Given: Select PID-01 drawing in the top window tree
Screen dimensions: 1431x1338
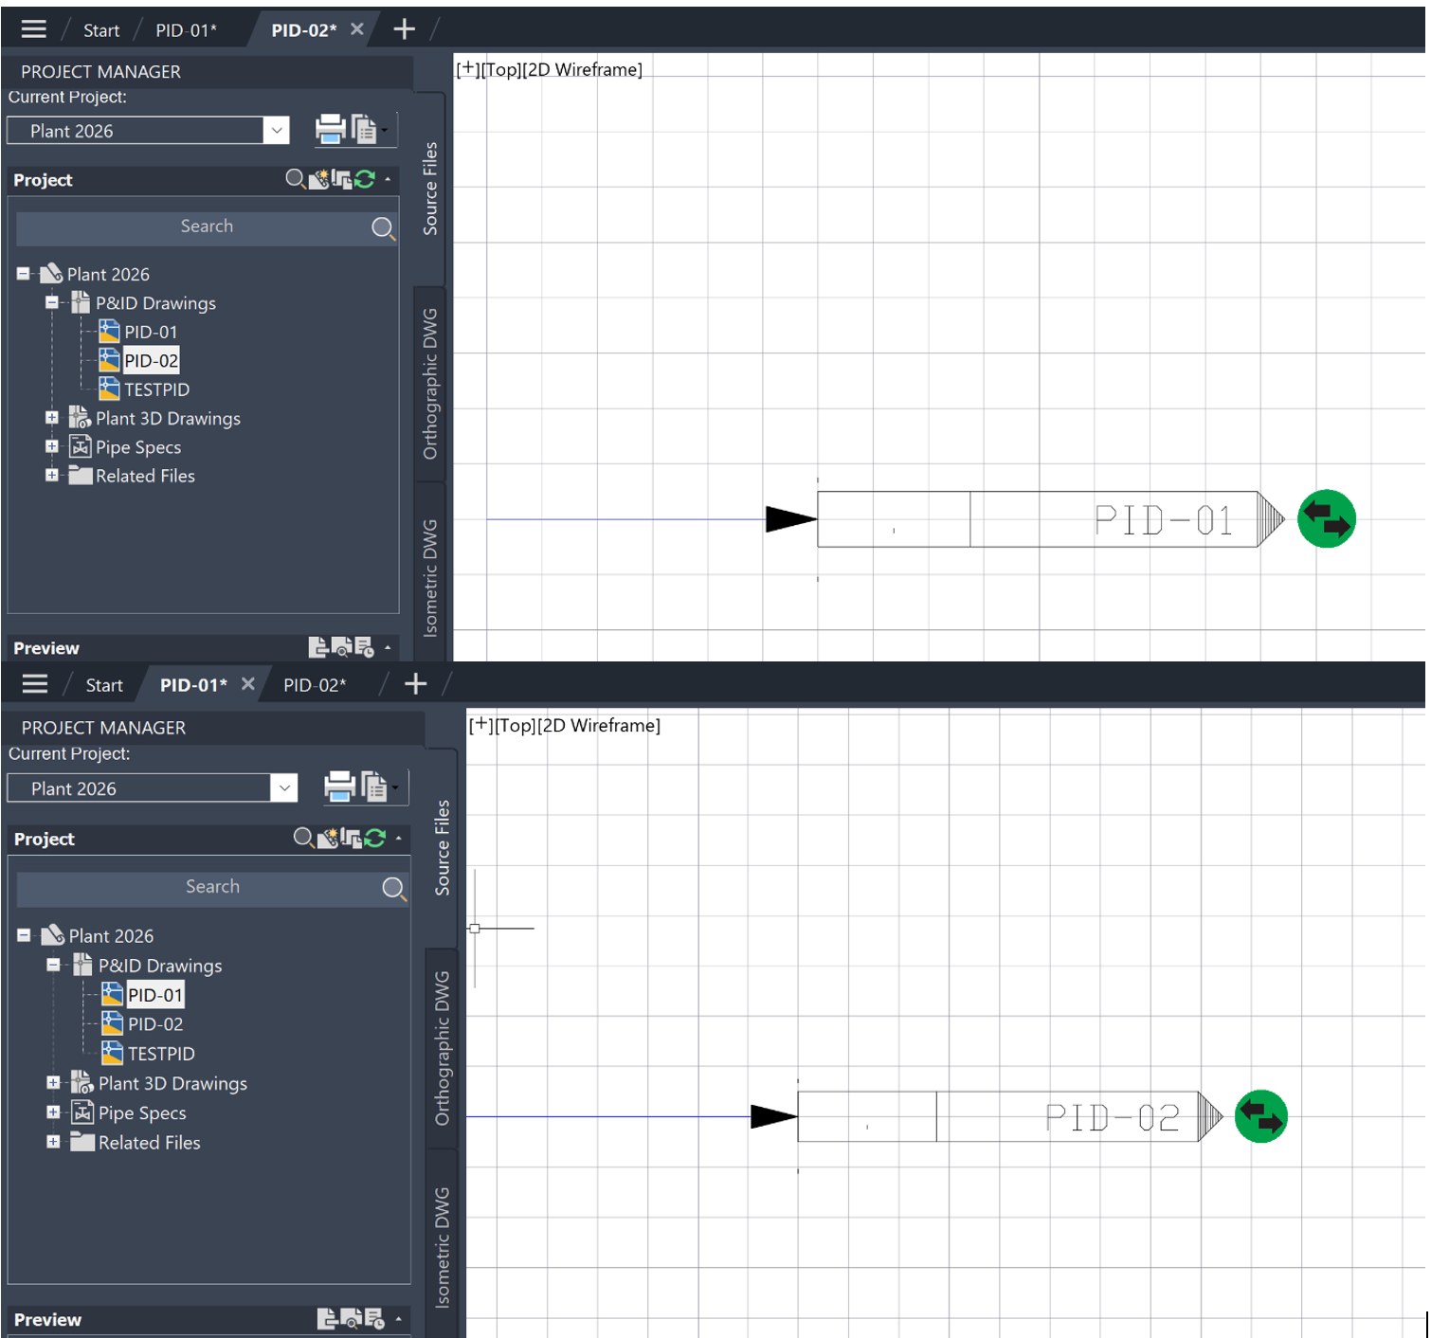Looking at the screenshot, I should (151, 331).
